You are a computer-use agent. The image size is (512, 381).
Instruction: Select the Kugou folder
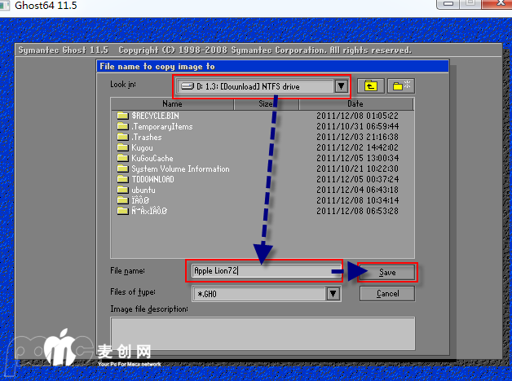pos(142,147)
